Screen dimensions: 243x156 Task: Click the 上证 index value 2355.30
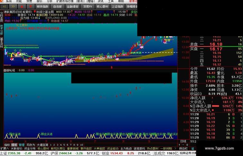click(14, 153)
